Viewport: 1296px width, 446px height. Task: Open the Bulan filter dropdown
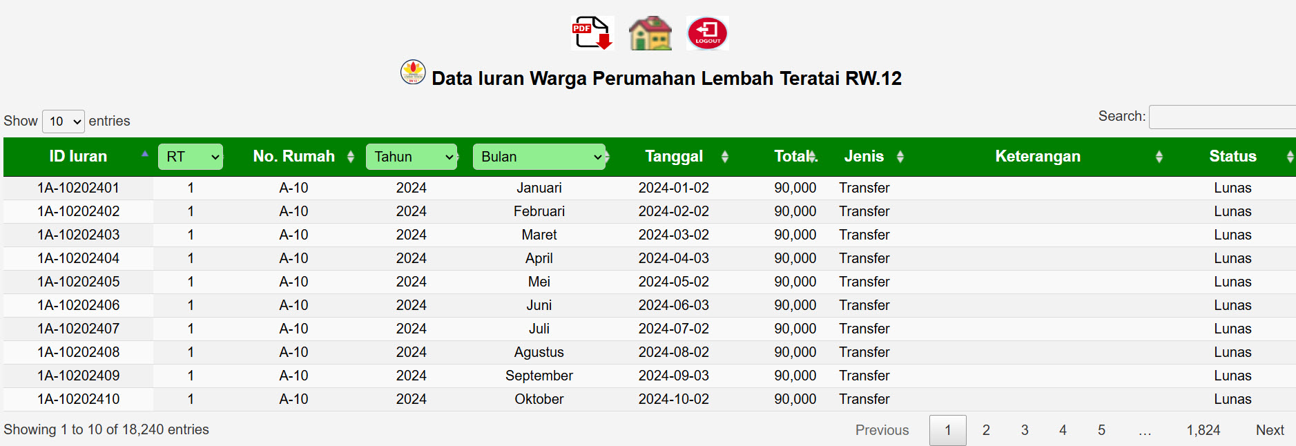click(x=539, y=157)
